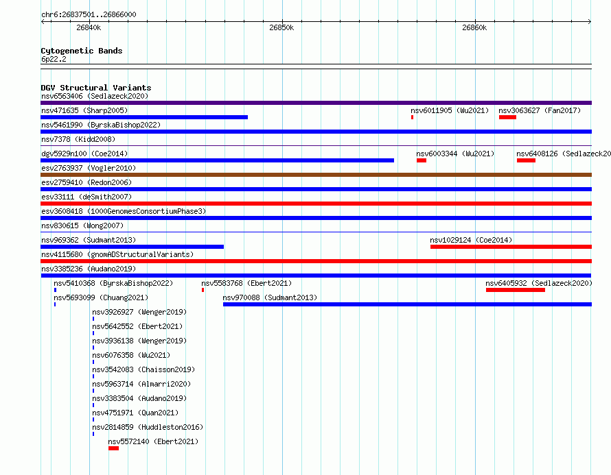Image resolution: width=611 pixels, height=475 pixels.
Task: Open nsv969362 (Sudmant2013) variant
Action: pos(89,240)
